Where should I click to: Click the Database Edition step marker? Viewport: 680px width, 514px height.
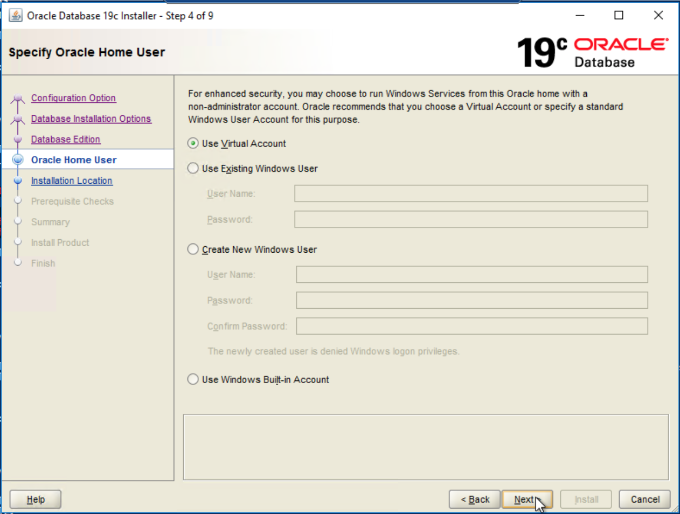(18, 140)
